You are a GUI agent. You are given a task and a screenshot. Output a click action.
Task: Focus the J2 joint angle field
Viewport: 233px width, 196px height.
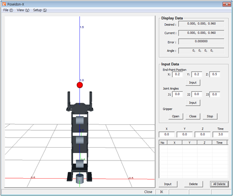click(x=196, y=94)
